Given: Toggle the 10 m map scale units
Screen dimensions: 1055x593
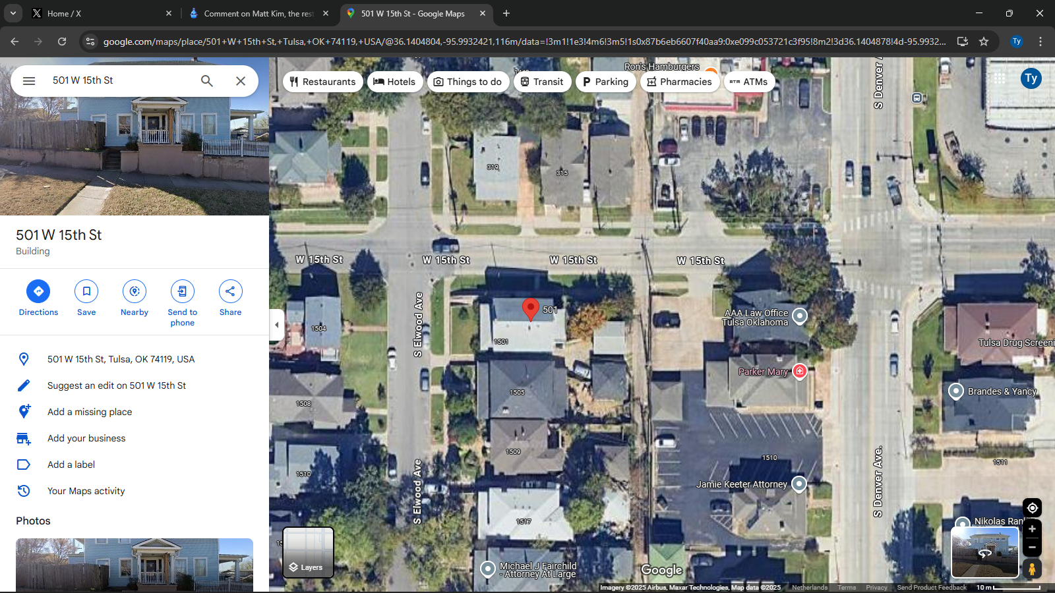Looking at the screenshot, I should (x=1008, y=588).
